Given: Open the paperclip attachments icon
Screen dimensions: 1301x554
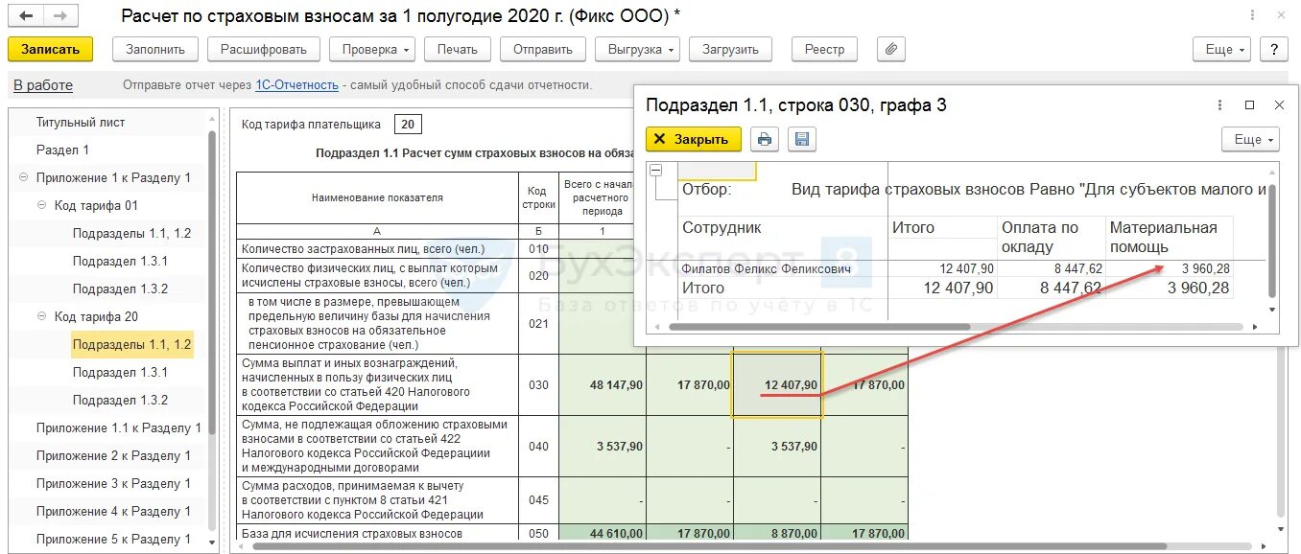Looking at the screenshot, I should point(891,50).
